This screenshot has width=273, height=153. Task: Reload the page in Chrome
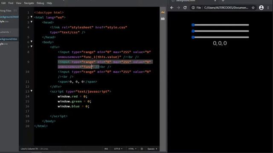[x=185, y=8]
